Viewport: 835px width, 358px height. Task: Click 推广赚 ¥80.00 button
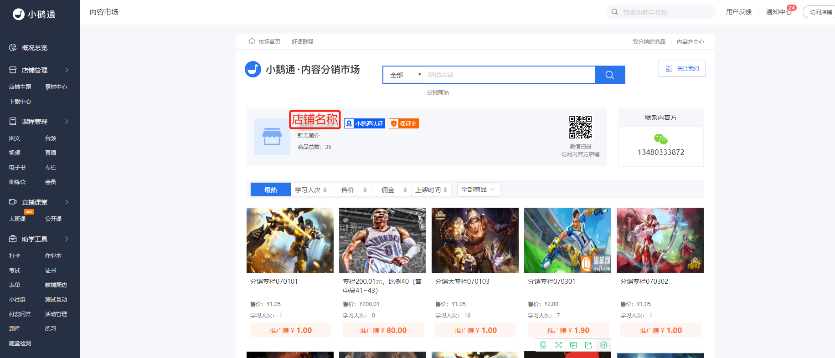[x=383, y=330]
